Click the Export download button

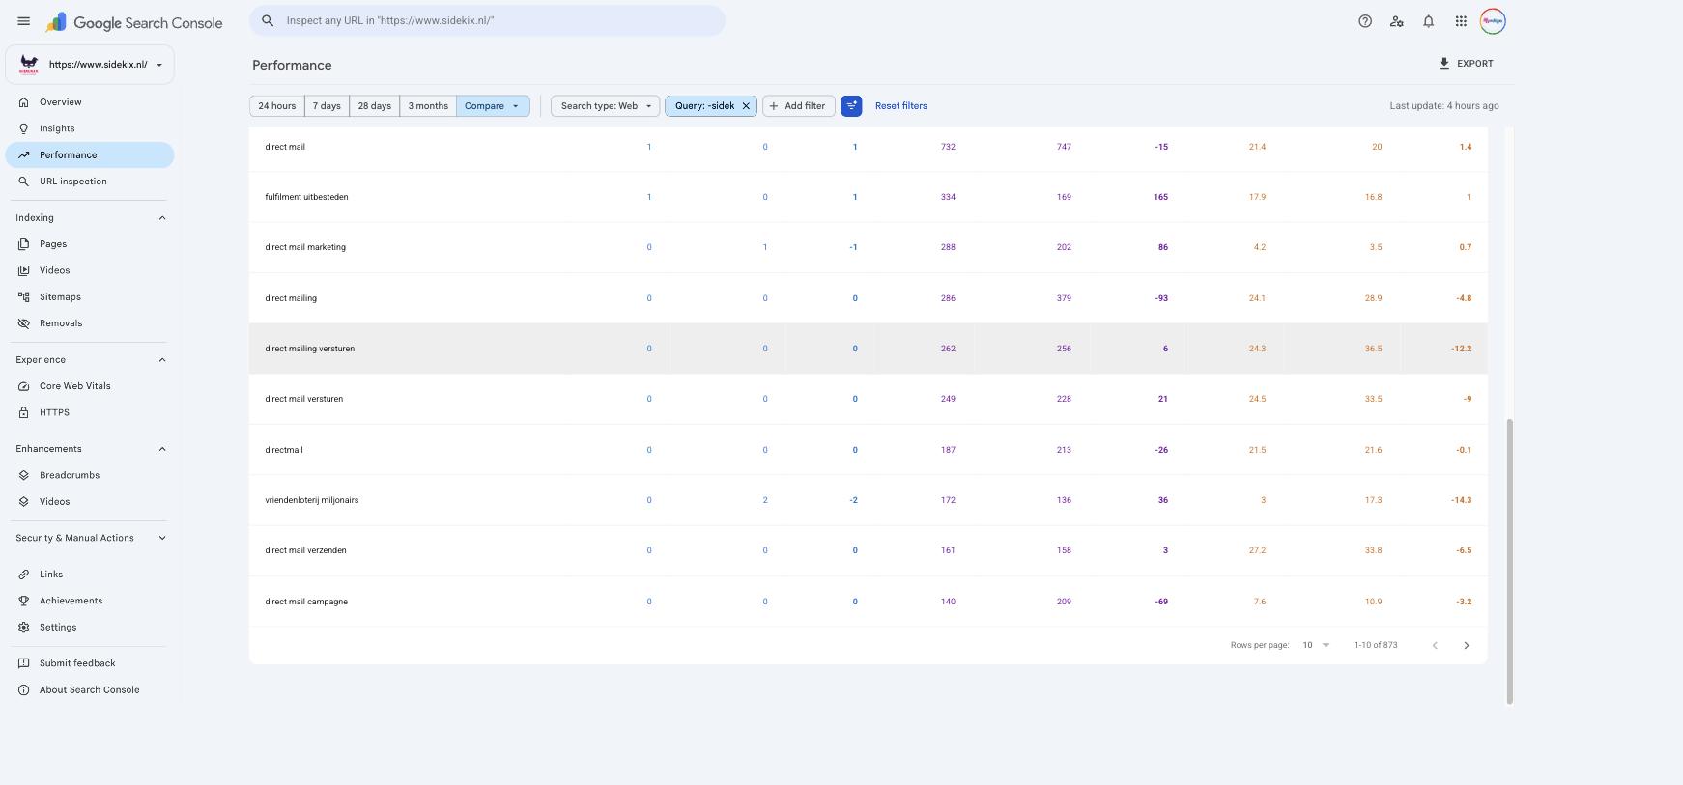[x=1466, y=64]
